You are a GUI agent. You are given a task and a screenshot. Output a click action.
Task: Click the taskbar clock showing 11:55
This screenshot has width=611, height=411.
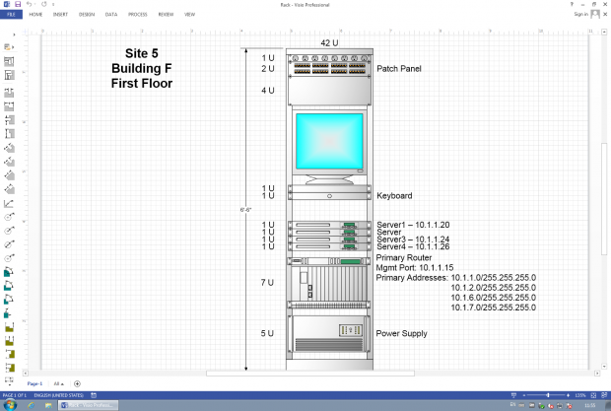[590, 405]
